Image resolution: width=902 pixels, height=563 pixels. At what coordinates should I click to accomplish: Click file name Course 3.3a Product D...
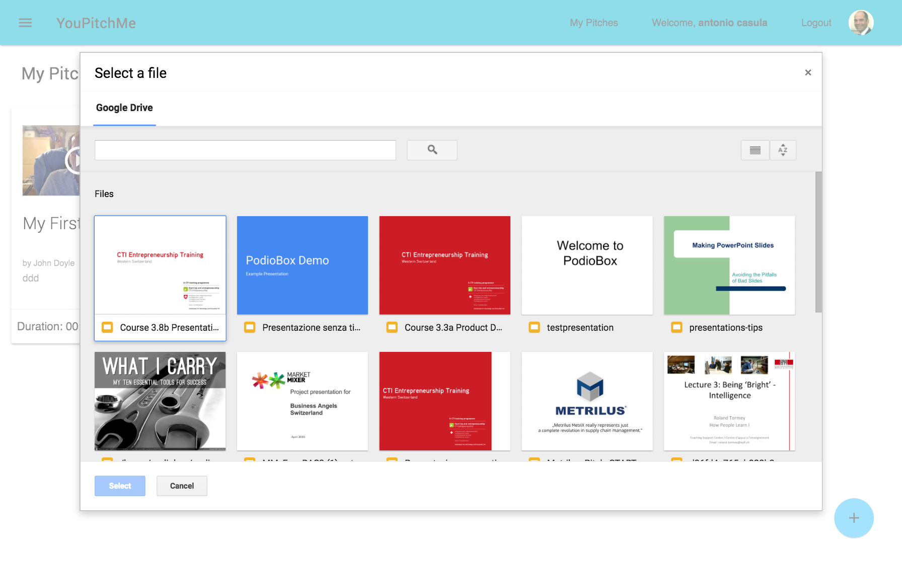pyautogui.click(x=454, y=327)
